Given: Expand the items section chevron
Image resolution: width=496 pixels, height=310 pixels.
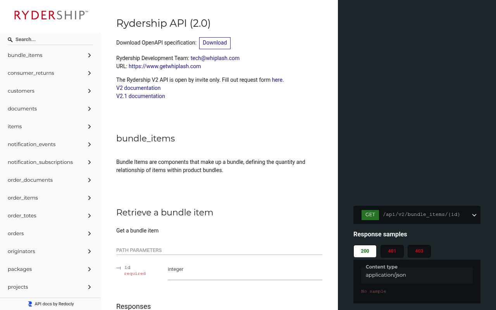Looking at the screenshot, I should [x=90, y=127].
